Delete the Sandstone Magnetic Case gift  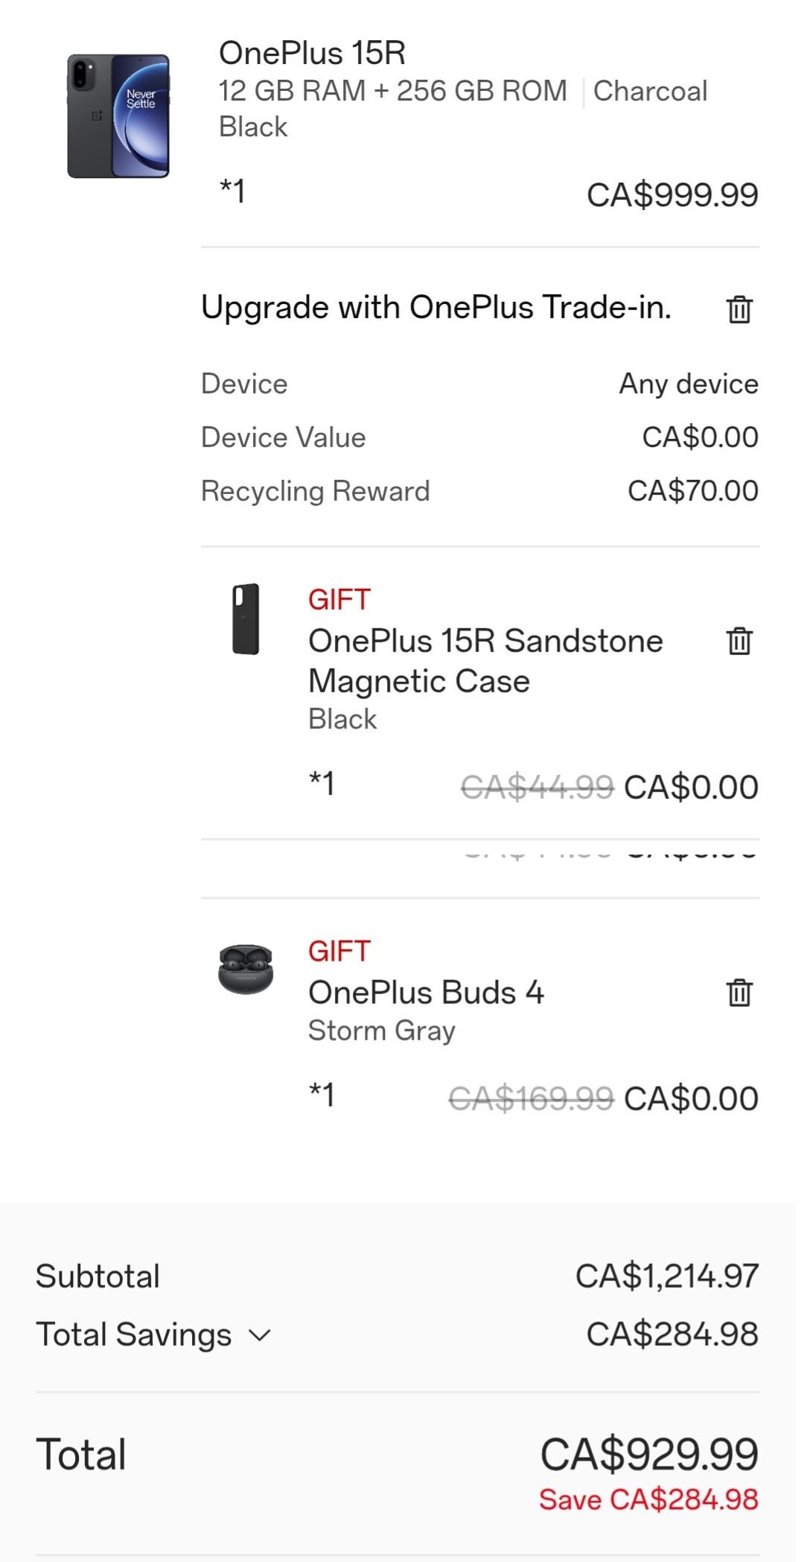739,641
